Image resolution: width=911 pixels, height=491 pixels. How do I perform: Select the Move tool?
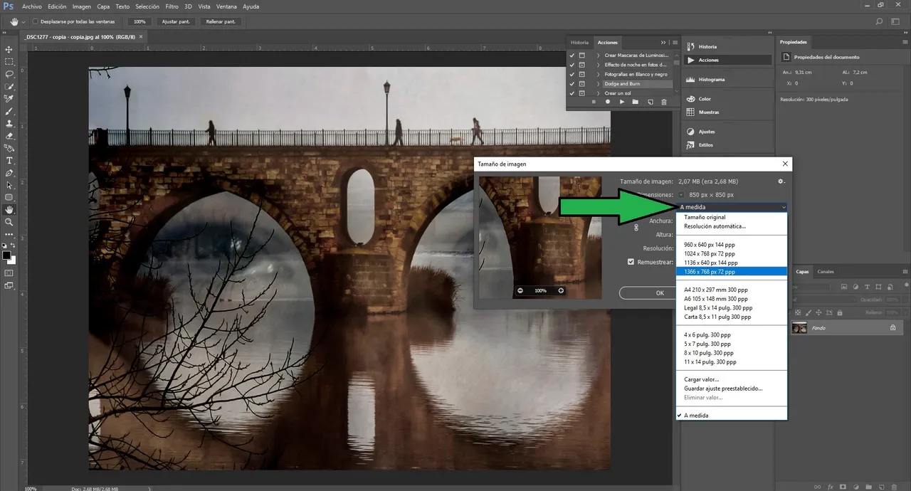tap(9, 49)
